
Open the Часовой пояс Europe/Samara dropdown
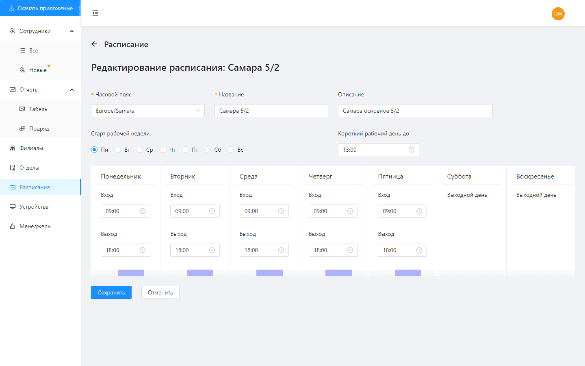148,111
